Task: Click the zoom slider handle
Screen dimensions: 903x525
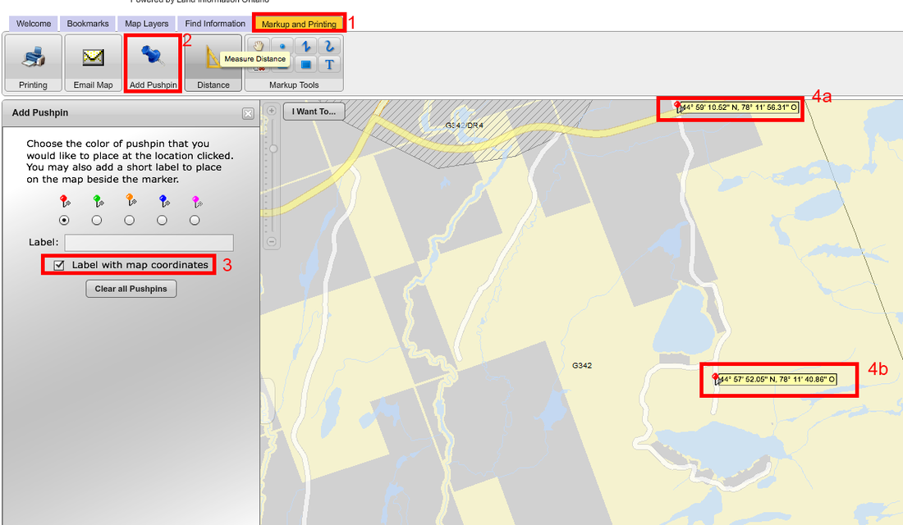Action: 273,148
